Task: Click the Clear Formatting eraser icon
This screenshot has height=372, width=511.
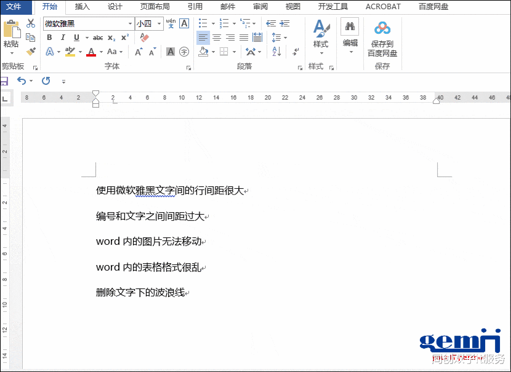Action: (144, 37)
